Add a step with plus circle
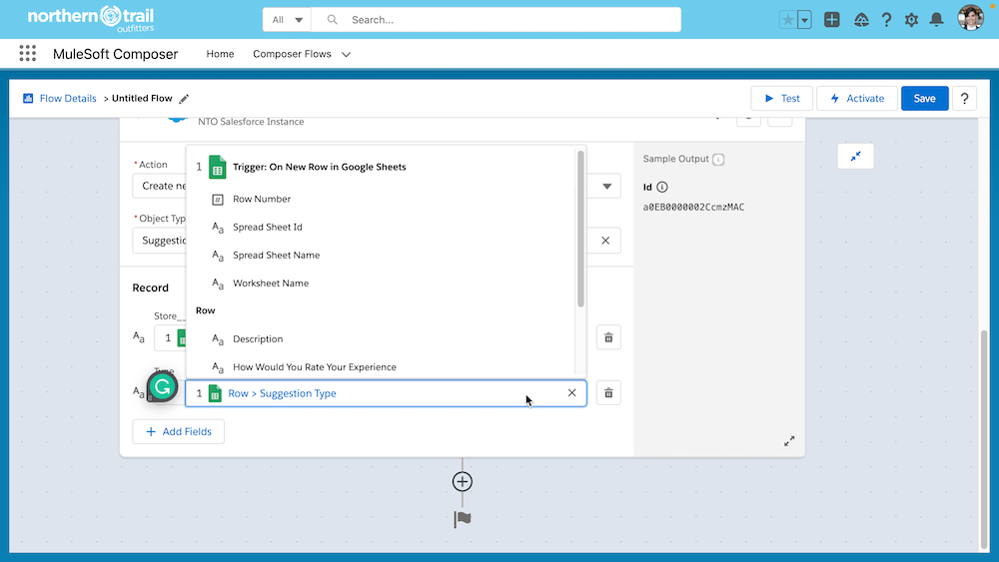 [x=463, y=482]
